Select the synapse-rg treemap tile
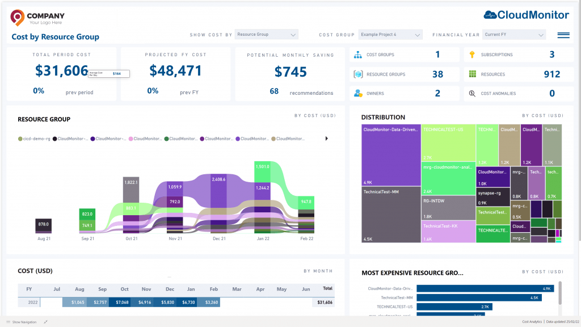 493,197
